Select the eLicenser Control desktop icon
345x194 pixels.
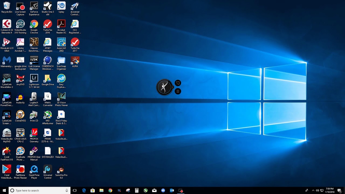(x=75, y=9)
